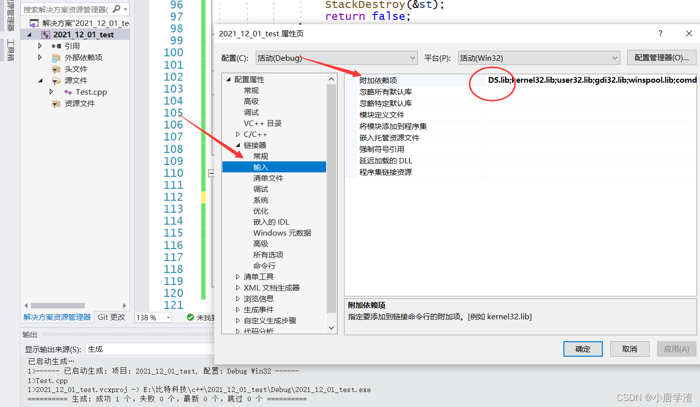The image size is (700, 407).
Task: Select the 将模块添加到程序集 property
Action: (x=393, y=126)
